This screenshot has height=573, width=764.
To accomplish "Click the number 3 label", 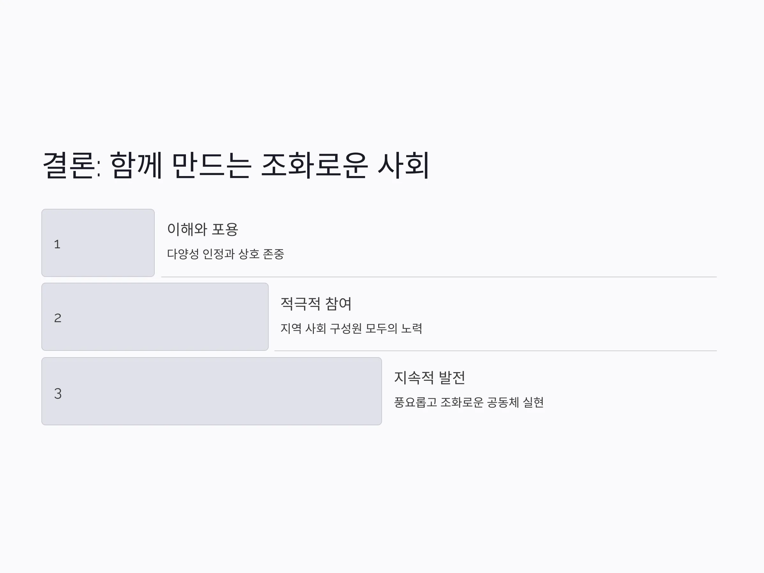I will [x=58, y=393].
